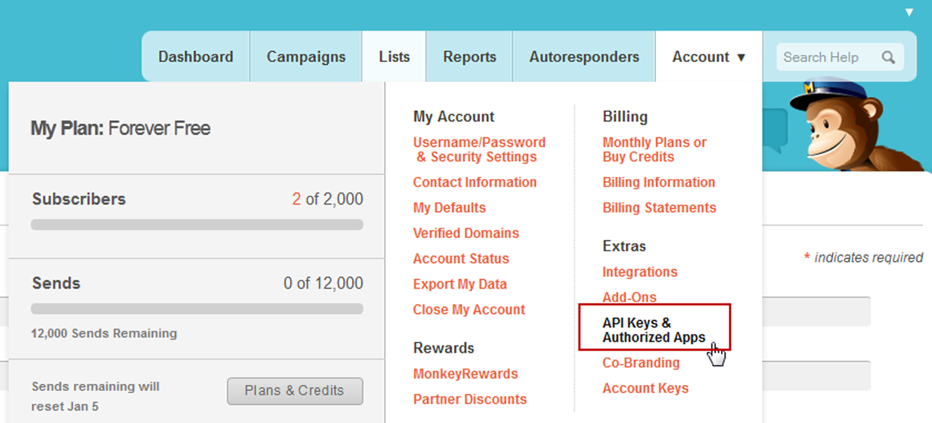932x423 pixels.
Task: Click the Subscribers usage progress bar
Action: coord(197,225)
